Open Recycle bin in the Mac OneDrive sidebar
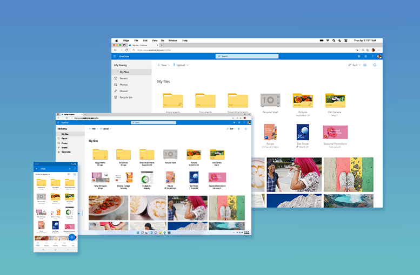This screenshot has width=420, height=275. point(125,97)
